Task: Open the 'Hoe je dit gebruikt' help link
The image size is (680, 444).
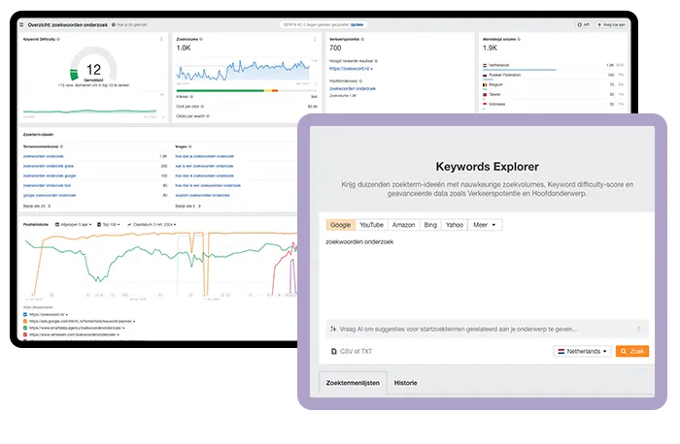Action: [x=132, y=24]
